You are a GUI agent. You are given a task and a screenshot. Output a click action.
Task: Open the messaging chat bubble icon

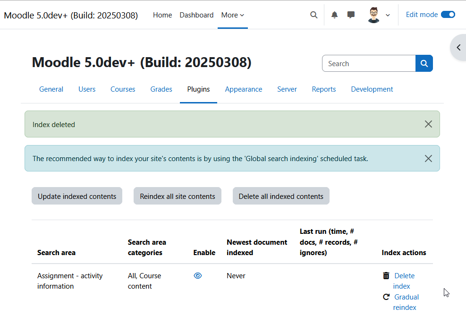351,15
